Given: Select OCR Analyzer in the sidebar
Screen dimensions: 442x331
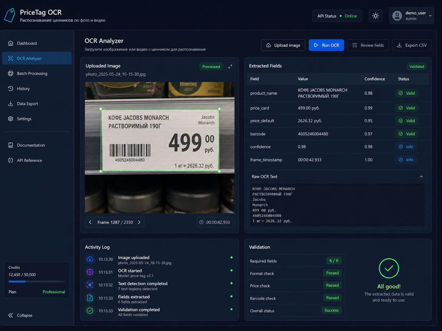Looking at the screenshot, I should 37,58.
